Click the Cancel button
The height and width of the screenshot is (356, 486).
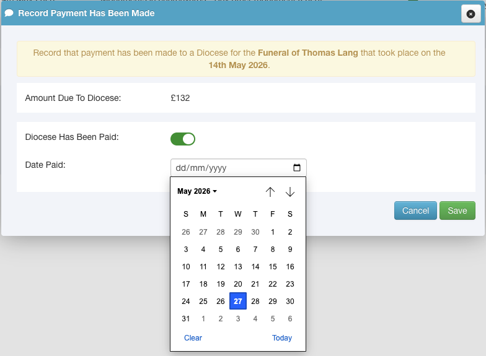click(x=415, y=211)
